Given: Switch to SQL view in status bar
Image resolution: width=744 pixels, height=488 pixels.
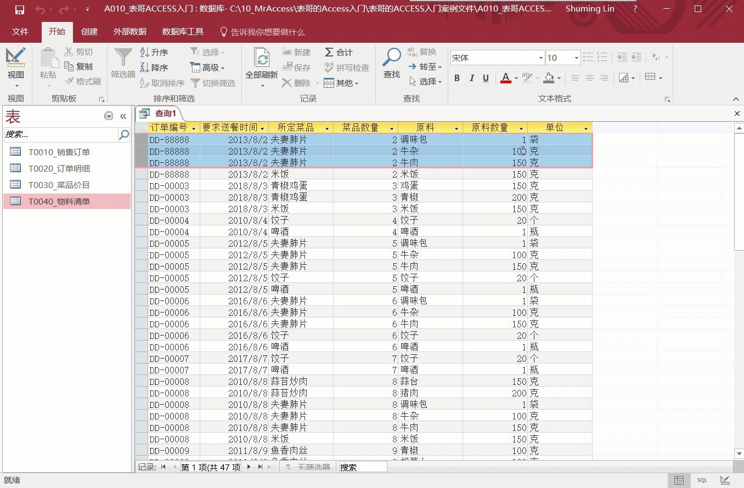Looking at the screenshot, I should pyautogui.click(x=702, y=480).
